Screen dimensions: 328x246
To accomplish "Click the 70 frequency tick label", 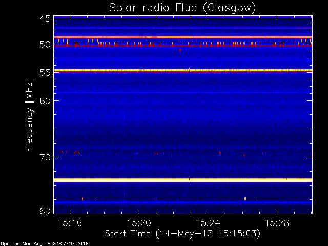I will click(45, 157).
